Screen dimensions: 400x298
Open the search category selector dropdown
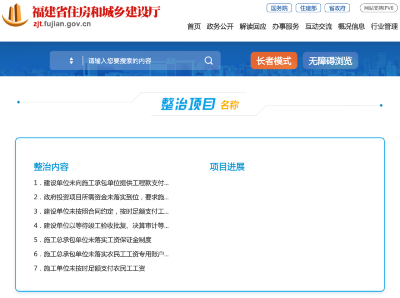click(71, 60)
